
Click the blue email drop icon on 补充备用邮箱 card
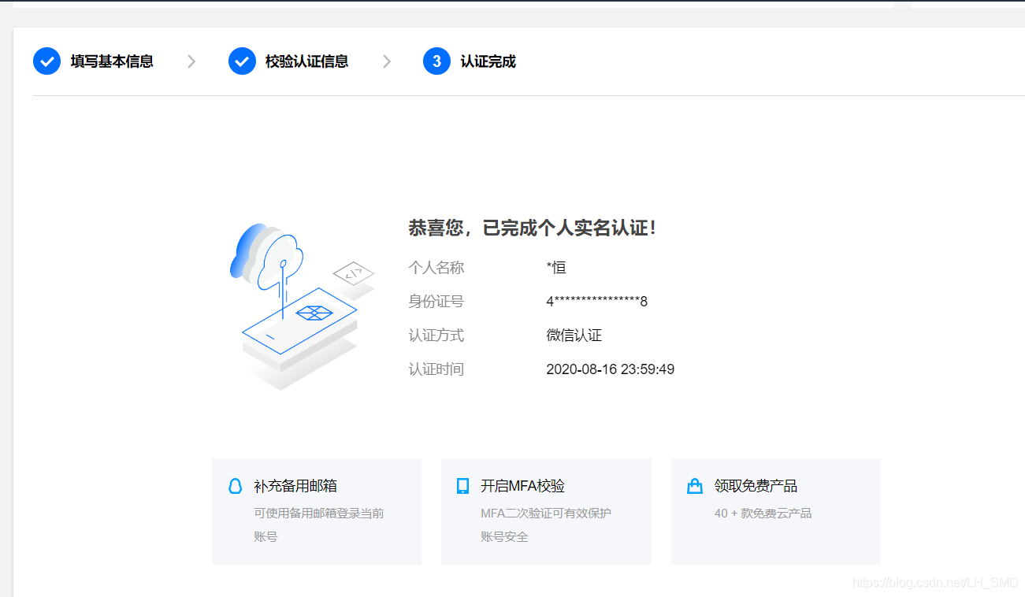pyautogui.click(x=235, y=485)
